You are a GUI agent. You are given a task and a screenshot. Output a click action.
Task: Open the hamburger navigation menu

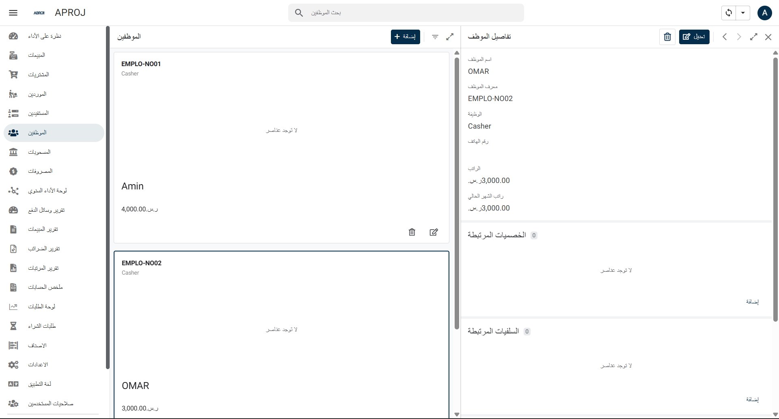[x=13, y=13]
